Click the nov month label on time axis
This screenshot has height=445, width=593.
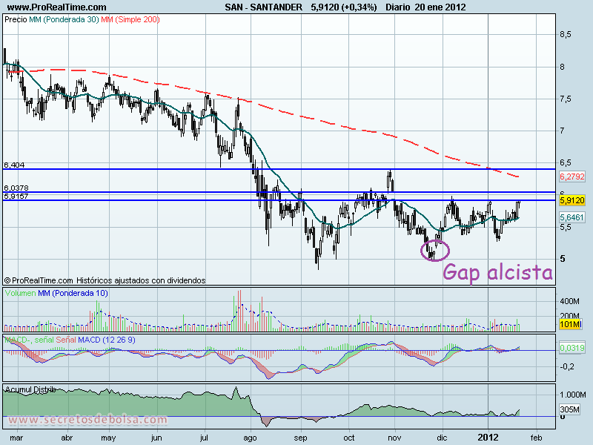[394, 438]
